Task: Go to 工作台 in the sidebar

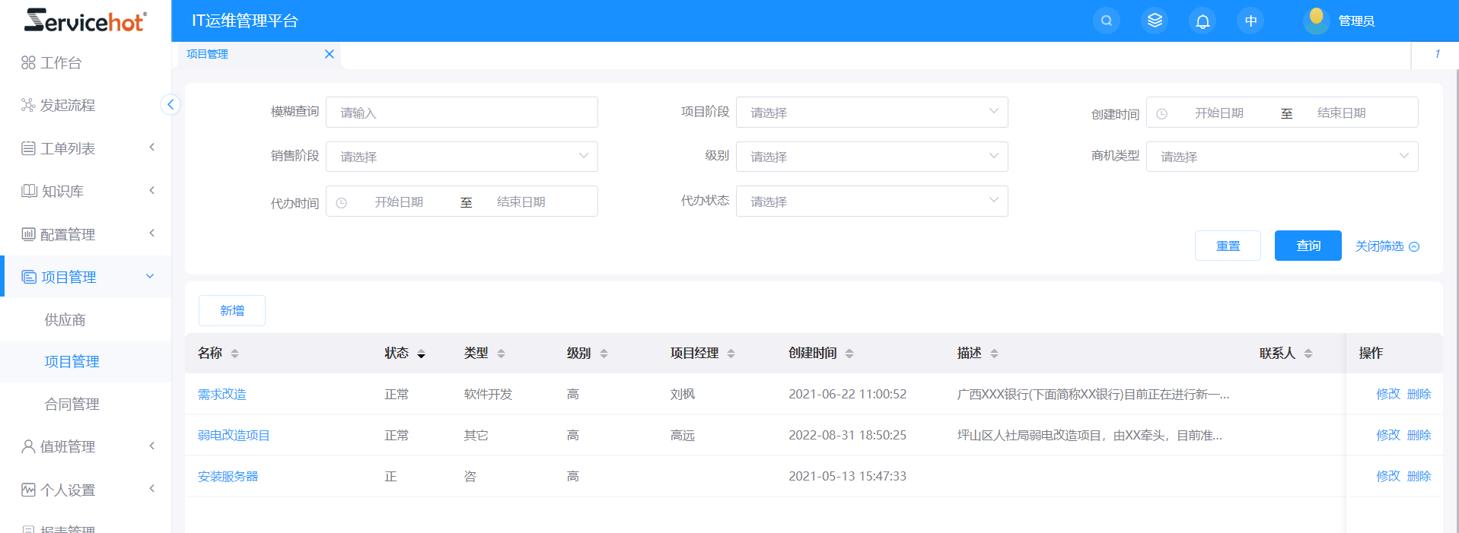Action: click(x=61, y=62)
